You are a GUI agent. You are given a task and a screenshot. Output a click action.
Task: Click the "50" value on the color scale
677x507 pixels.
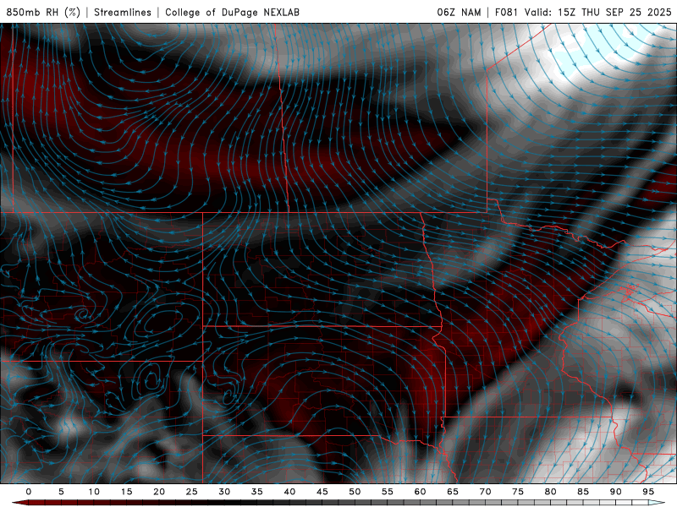[355, 492]
